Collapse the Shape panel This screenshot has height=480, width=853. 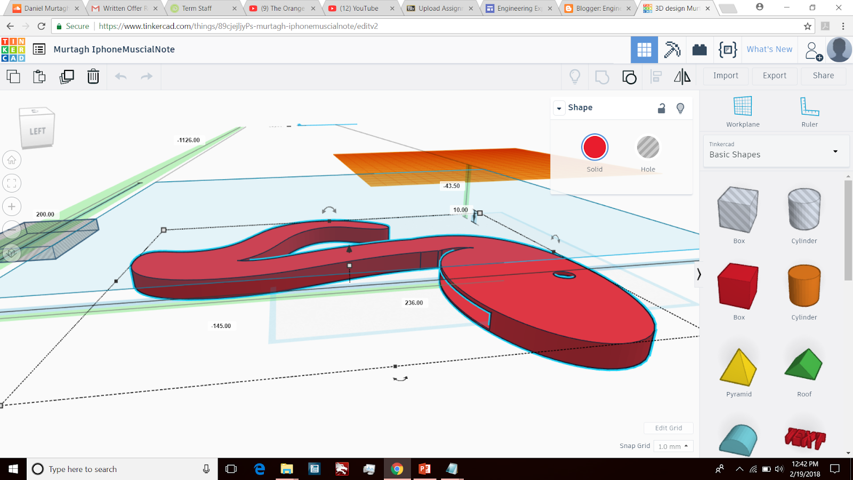pos(559,108)
